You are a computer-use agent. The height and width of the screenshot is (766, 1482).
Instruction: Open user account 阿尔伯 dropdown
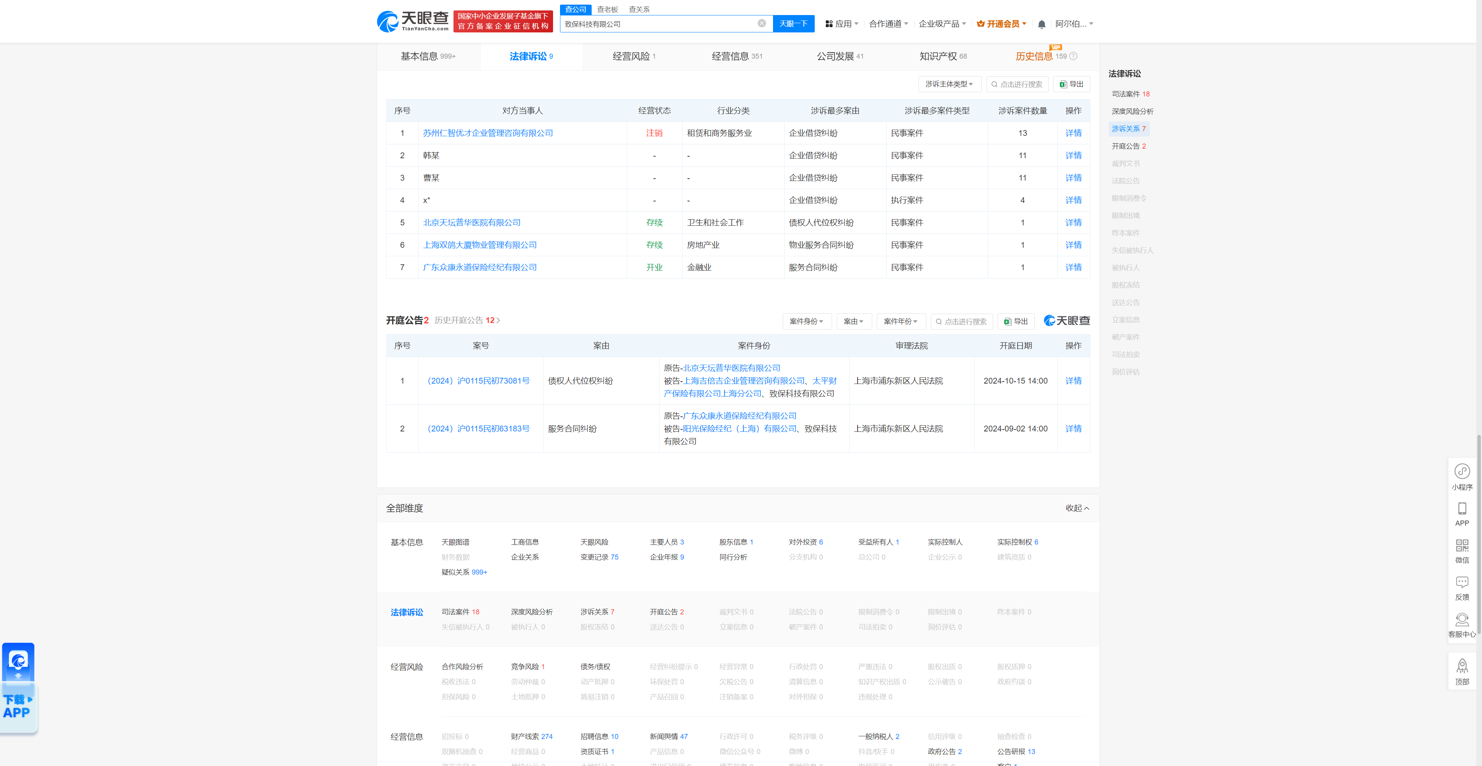pos(1074,24)
